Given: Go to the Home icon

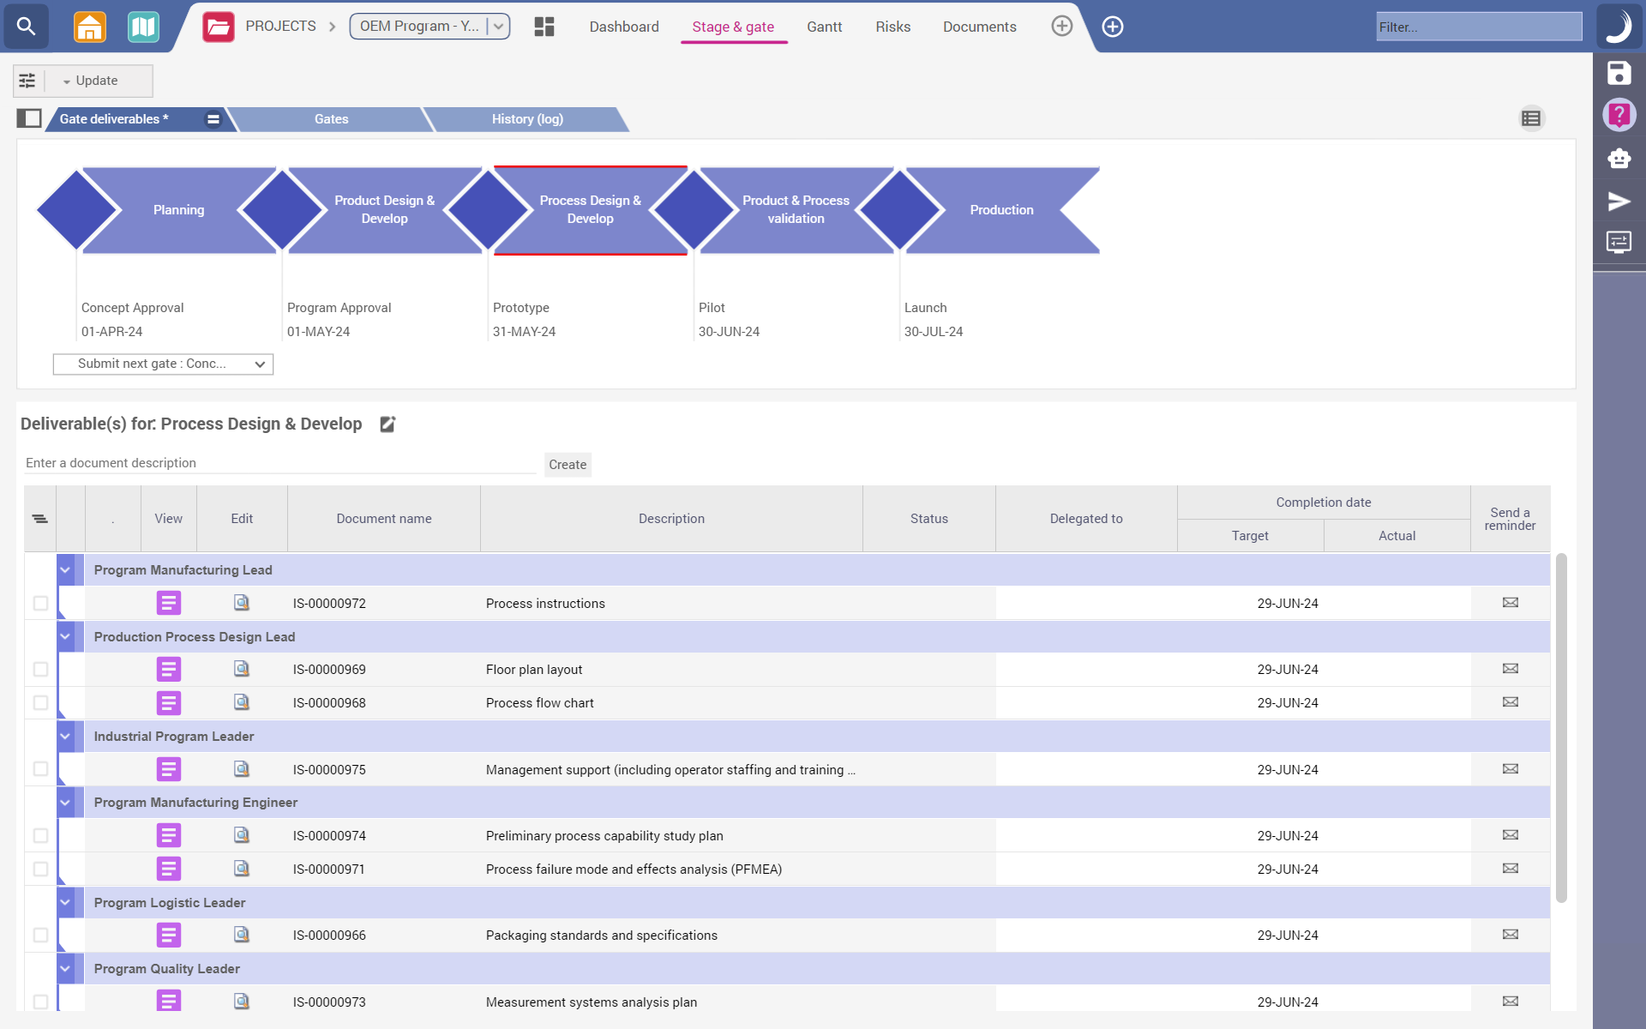Looking at the screenshot, I should pos(89,27).
